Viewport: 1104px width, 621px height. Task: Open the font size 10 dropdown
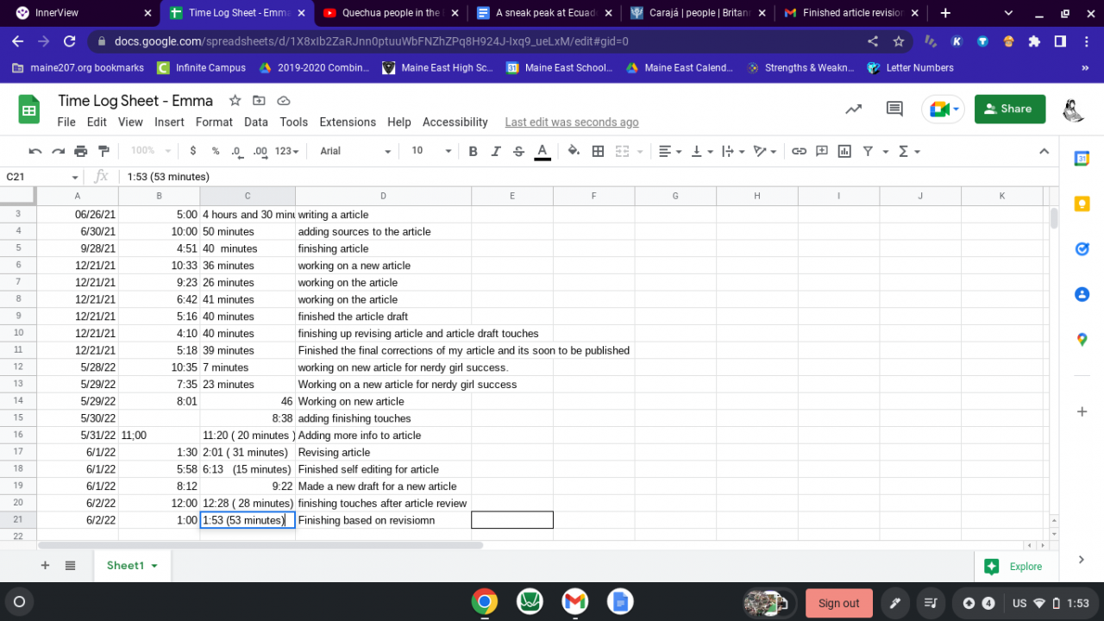point(431,151)
